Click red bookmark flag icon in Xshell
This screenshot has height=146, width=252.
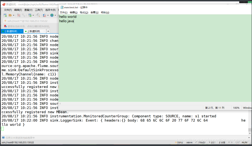point(5,26)
